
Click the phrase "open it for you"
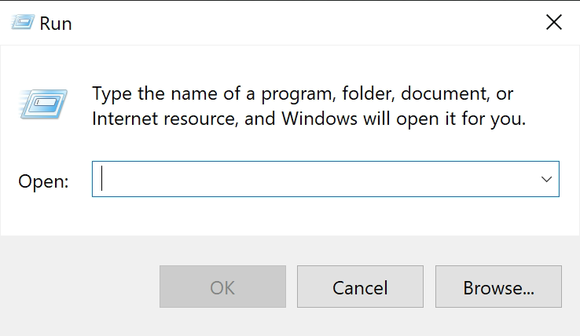(461, 119)
